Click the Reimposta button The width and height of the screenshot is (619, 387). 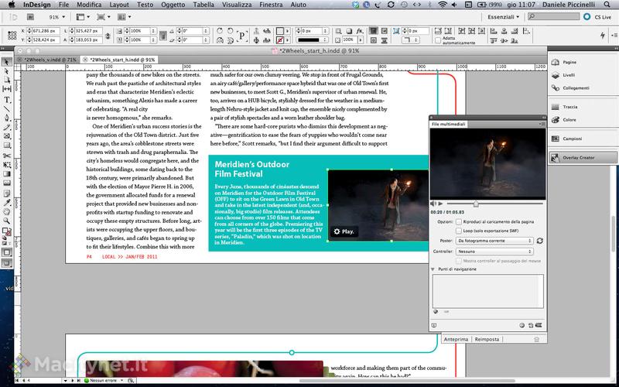pos(487,339)
